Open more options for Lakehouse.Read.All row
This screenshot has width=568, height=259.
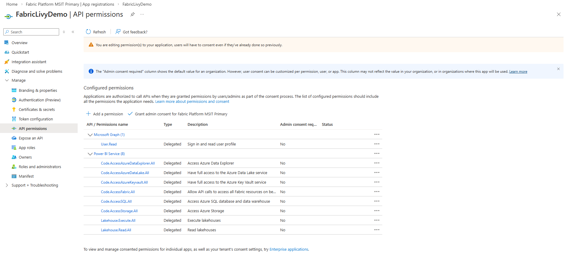(x=377, y=230)
